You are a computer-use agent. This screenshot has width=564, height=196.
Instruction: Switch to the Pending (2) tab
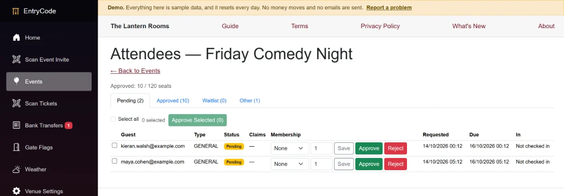(130, 101)
